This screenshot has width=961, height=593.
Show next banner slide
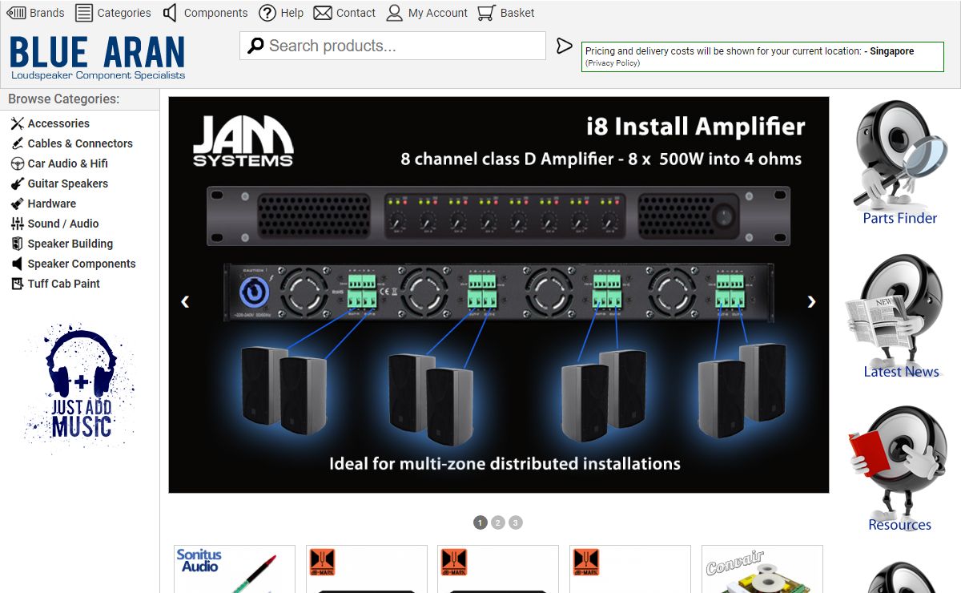click(811, 301)
